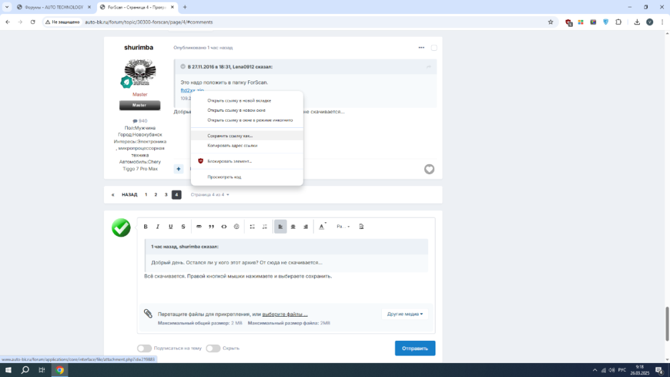The height and width of the screenshot is (377, 670).
Task: Expand the system tray hidden icons arrow
Action: (594, 370)
